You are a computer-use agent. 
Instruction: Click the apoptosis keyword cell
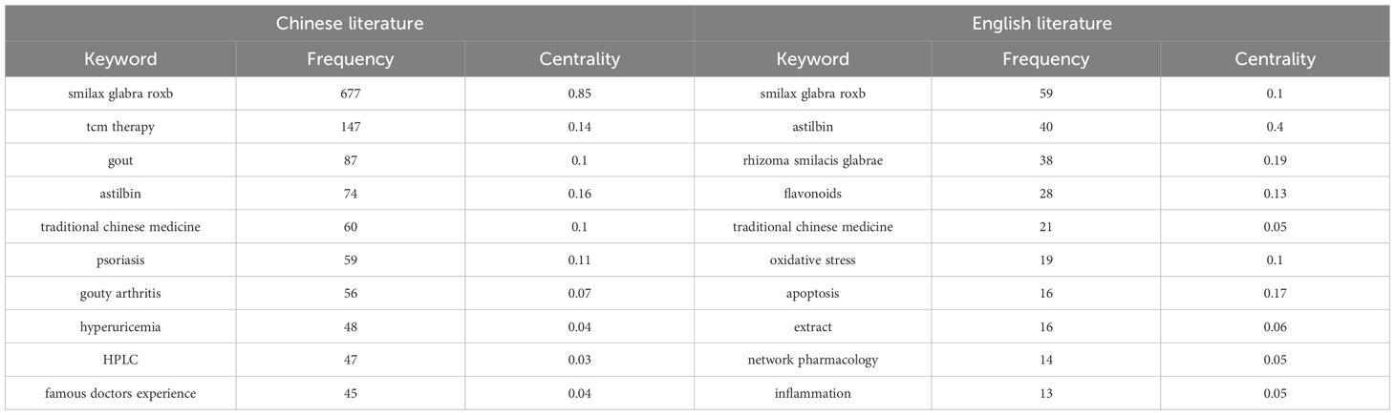coord(812,293)
